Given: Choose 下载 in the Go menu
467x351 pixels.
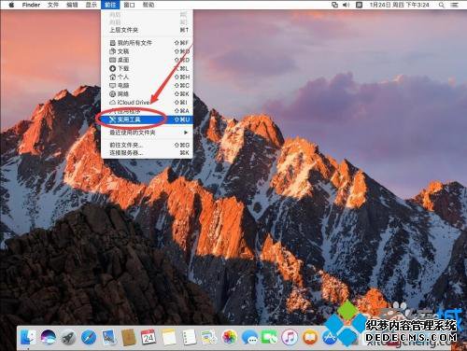Looking at the screenshot, I should (147, 68).
